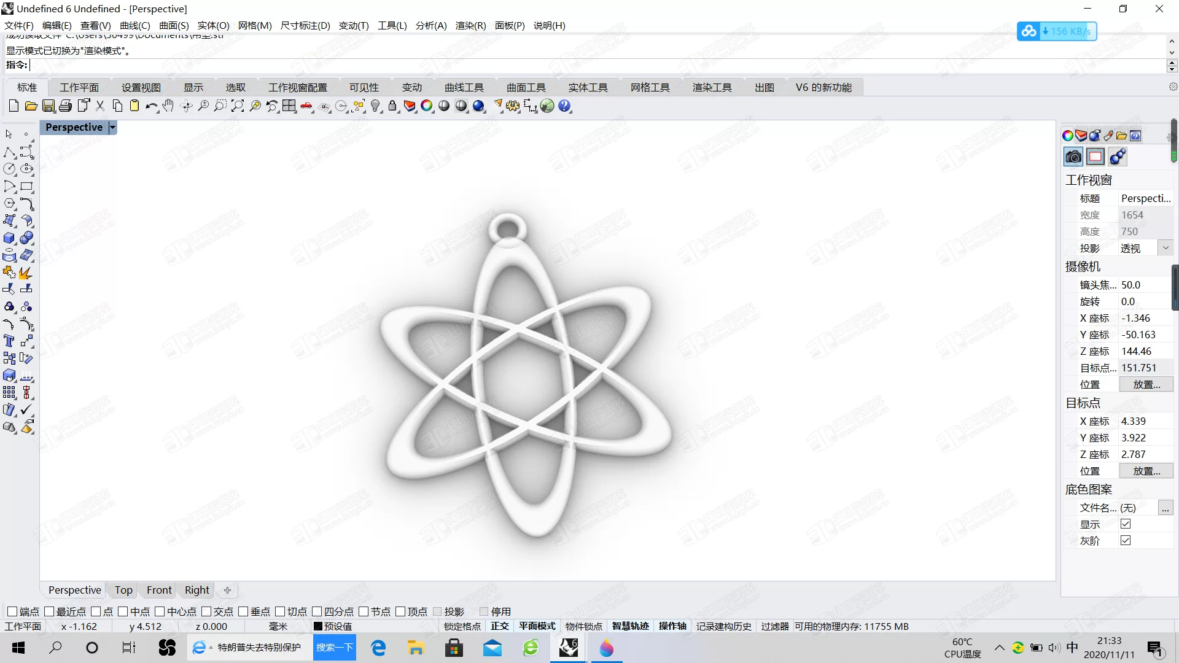Image resolution: width=1179 pixels, height=663 pixels.
Task: Expand the Perspective viewport dropdown
Action: (x=114, y=127)
